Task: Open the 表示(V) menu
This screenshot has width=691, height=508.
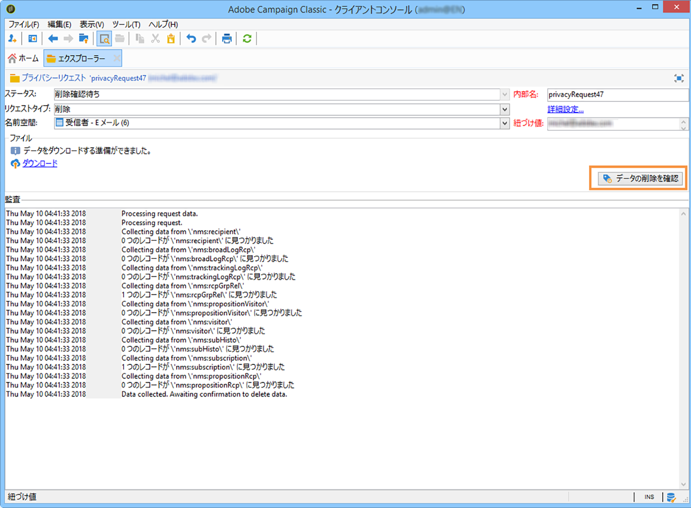Action: tap(92, 24)
